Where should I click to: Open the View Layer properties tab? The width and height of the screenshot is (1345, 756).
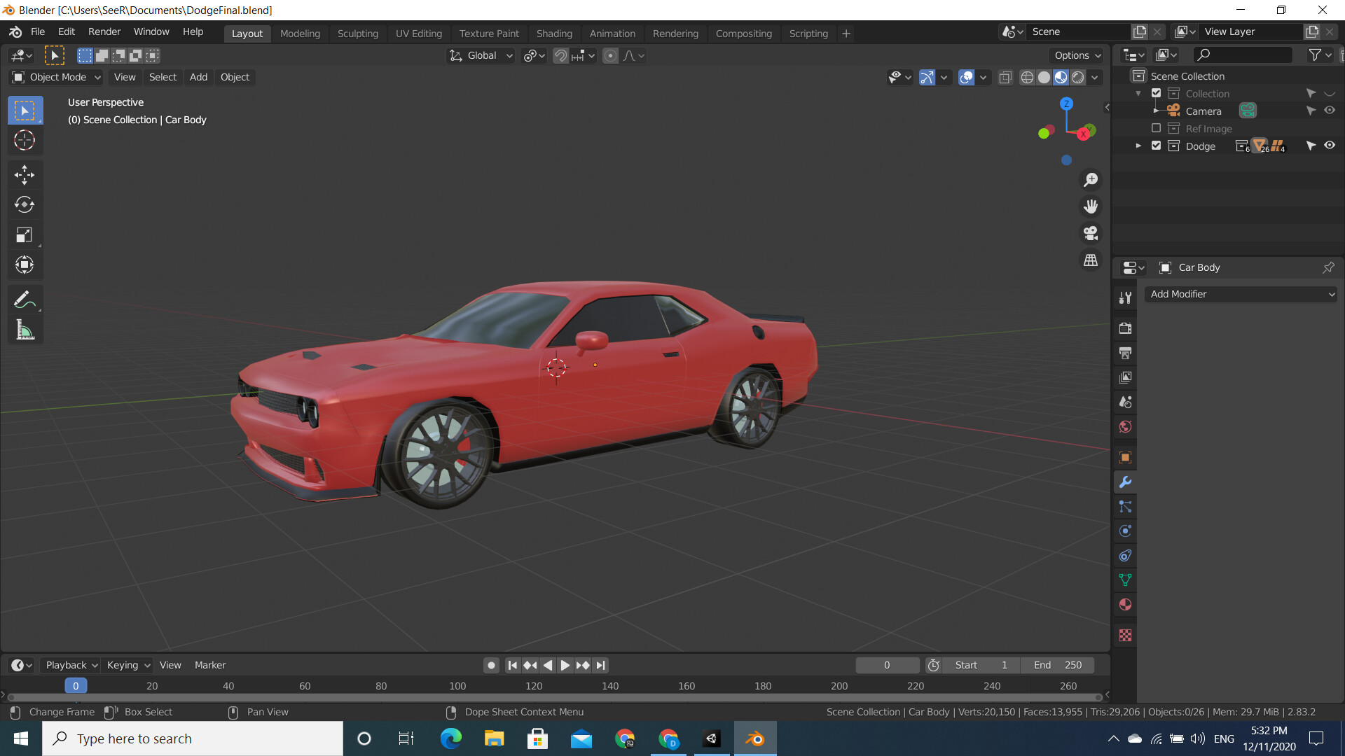(1125, 377)
